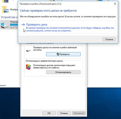Click the blue disk usage bar
Screen dimensions: 121x119
(x=14, y=25)
